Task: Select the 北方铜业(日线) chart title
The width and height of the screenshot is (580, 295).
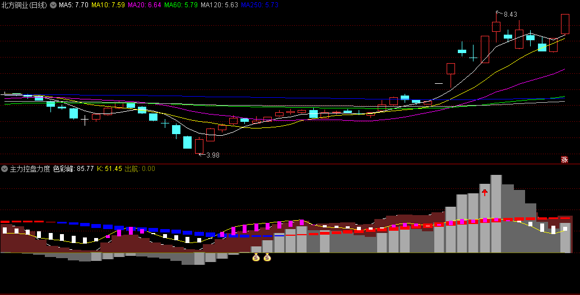Action: 25,5
